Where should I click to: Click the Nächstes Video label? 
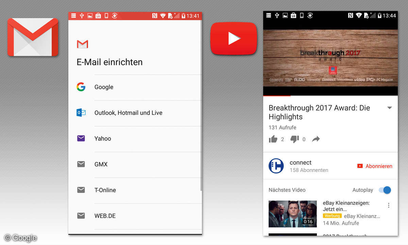(x=287, y=190)
